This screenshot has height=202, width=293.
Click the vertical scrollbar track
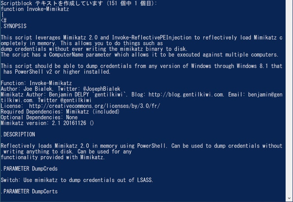pyautogui.click(x=289, y=97)
